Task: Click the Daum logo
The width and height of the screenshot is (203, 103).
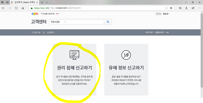Action: pyautogui.click(x=35, y=14)
